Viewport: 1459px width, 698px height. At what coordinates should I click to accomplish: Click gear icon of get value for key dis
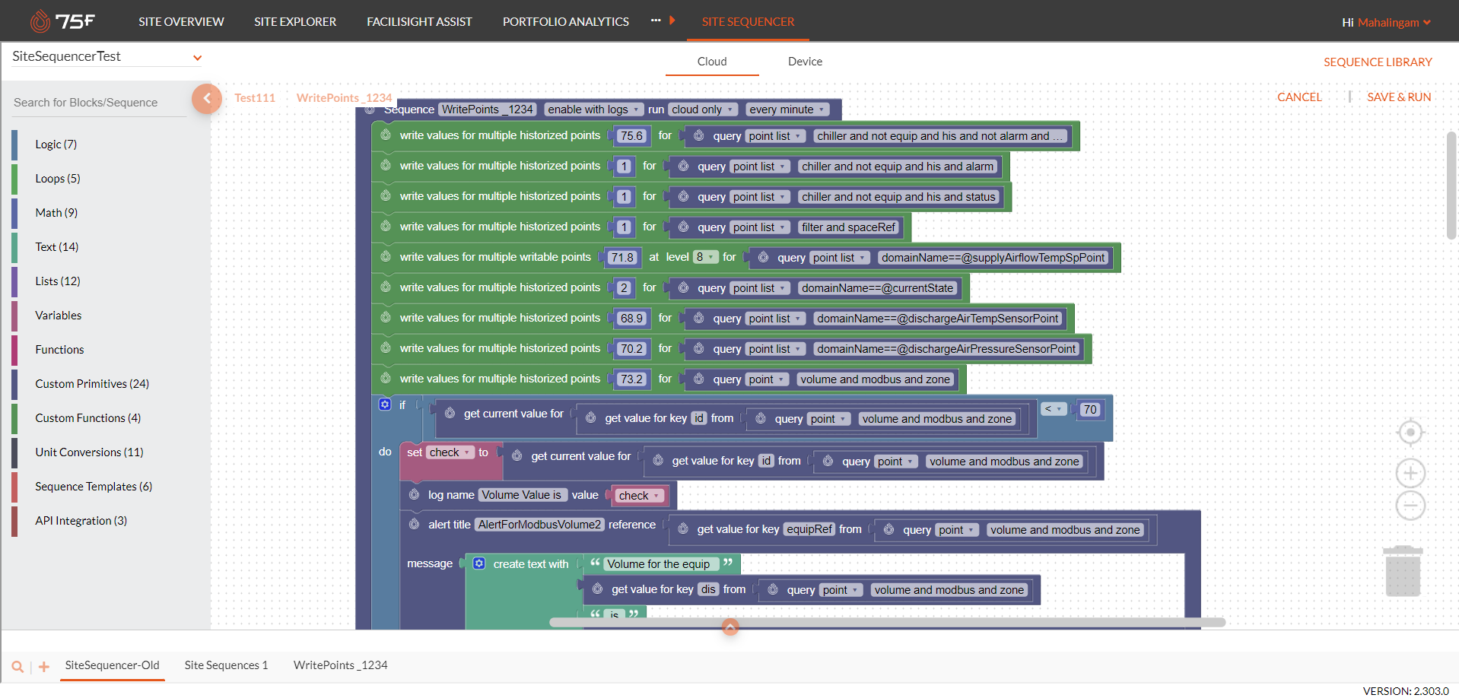coord(598,589)
